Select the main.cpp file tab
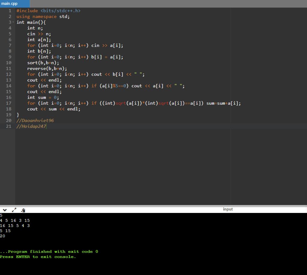 [15, 4]
